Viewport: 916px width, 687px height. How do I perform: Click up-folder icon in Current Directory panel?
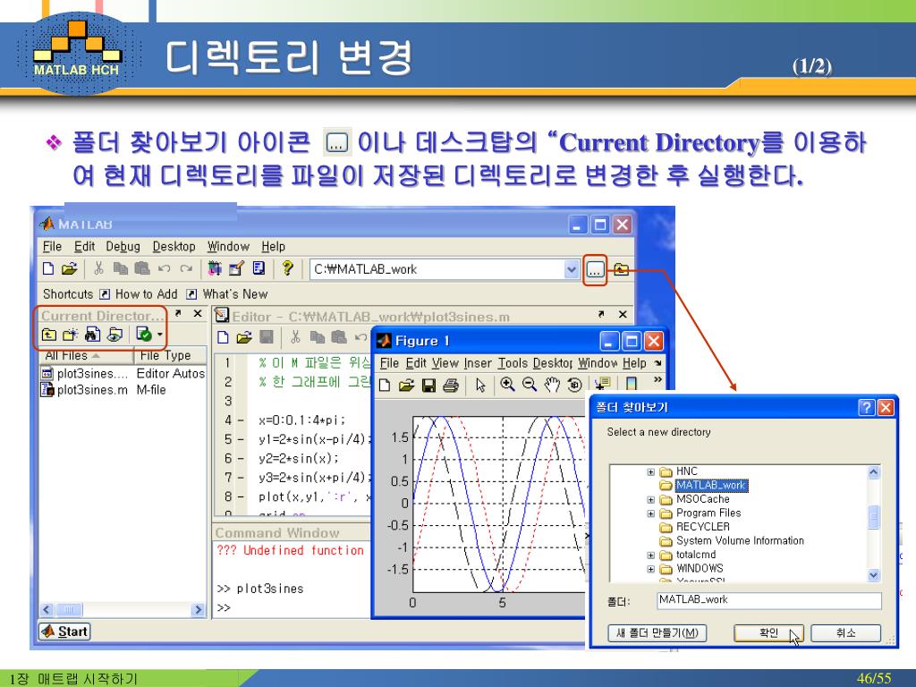(x=49, y=335)
